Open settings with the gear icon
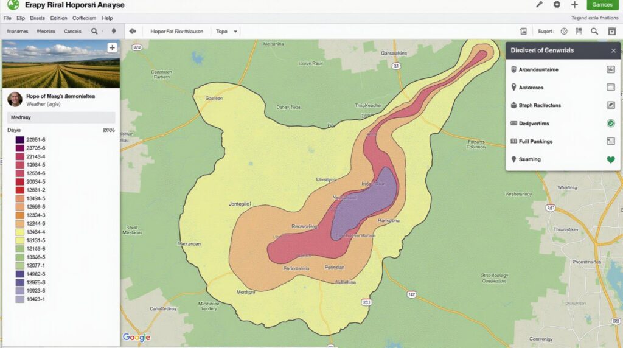This screenshot has height=348, width=623. pyautogui.click(x=557, y=5)
